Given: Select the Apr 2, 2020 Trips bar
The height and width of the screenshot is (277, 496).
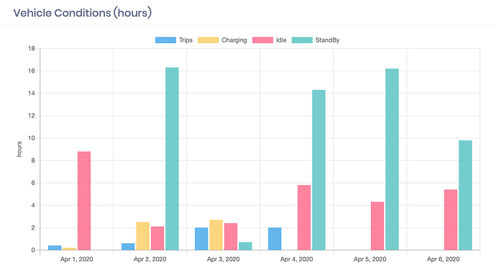Looking at the screenshot, I should tap(128, 247).
